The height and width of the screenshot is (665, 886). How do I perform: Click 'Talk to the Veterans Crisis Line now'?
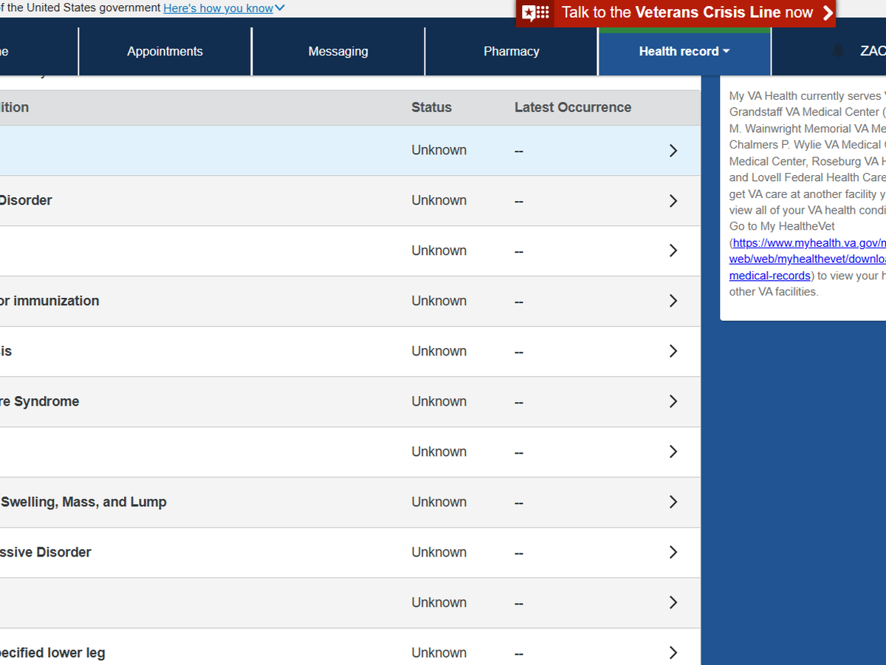click(687, 13)
